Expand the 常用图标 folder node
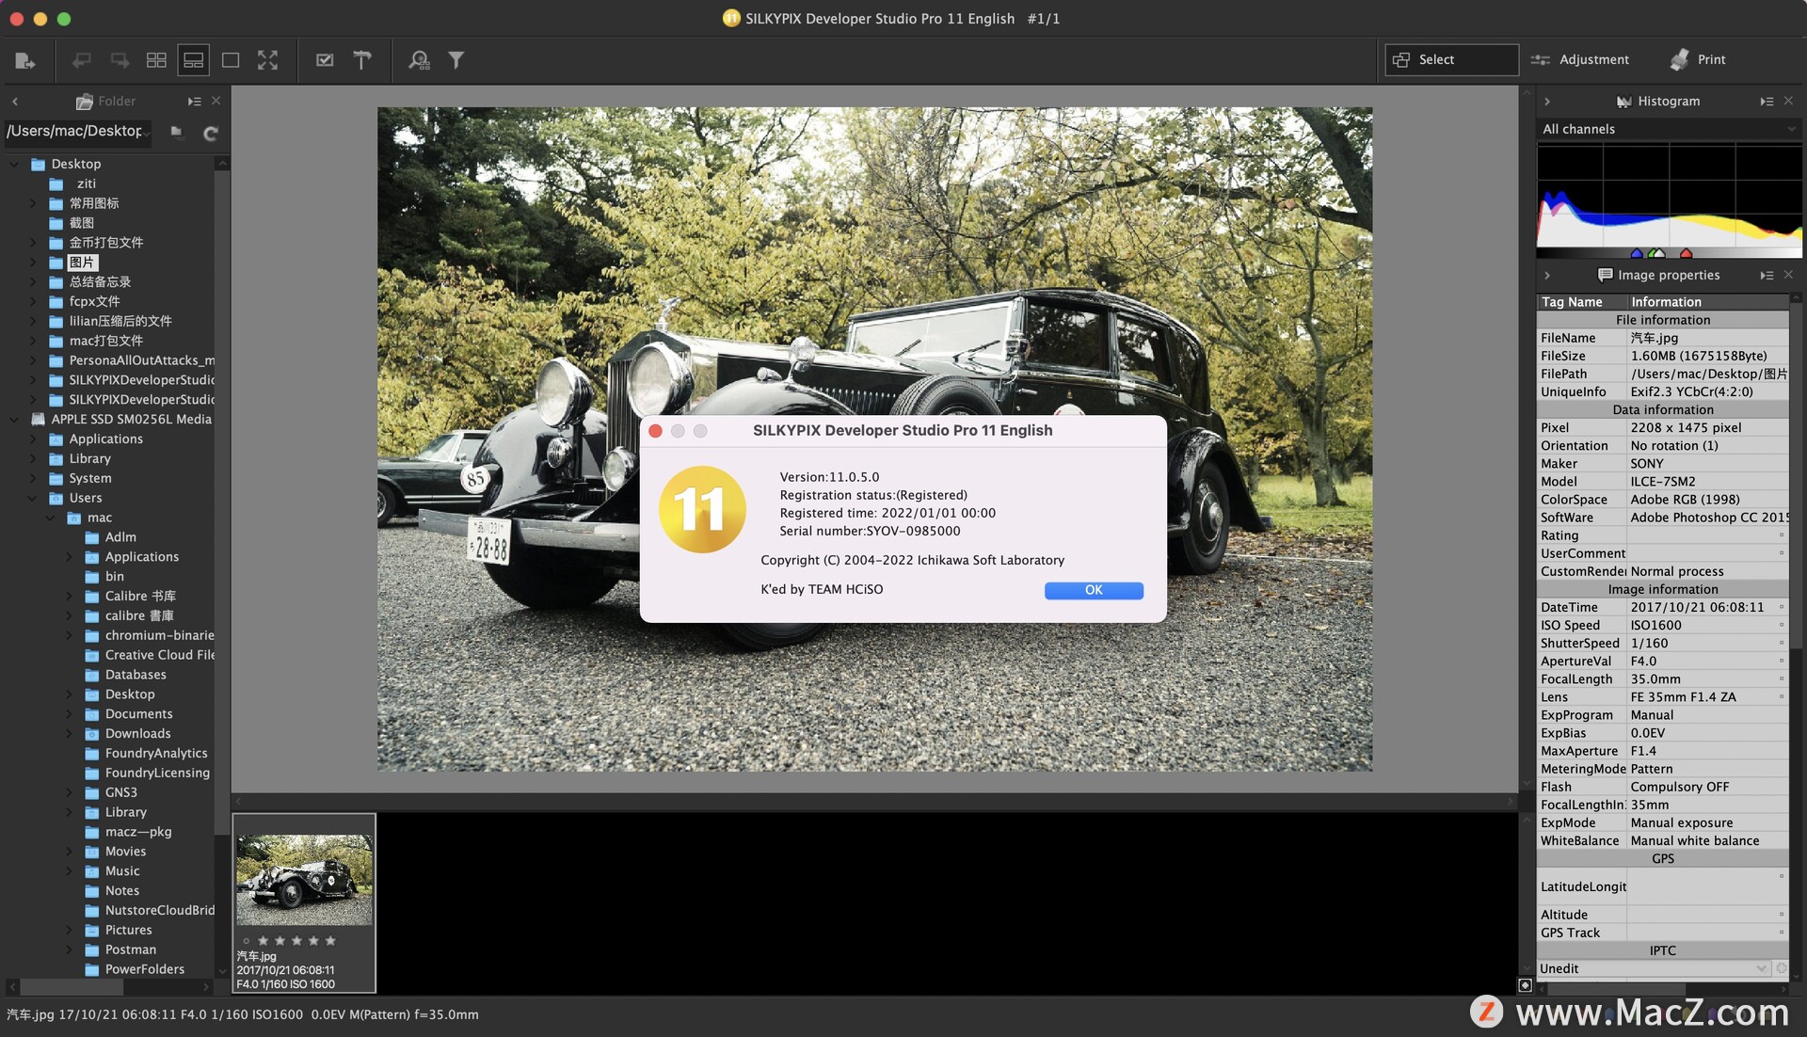The height and width of the screenshot is (1037, 1807). [x=32, y=203]
